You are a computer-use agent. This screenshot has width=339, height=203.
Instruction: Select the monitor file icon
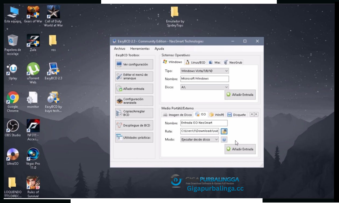[x=33, y=100]
